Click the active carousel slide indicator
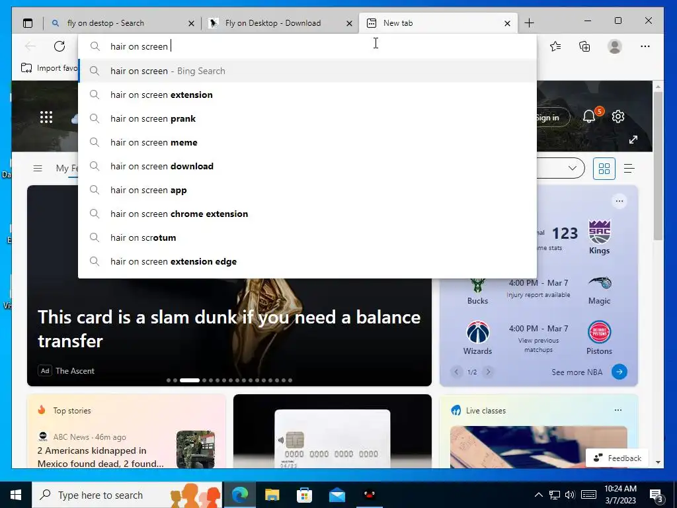Screen dimensions: 677x508 coord(190,380)
